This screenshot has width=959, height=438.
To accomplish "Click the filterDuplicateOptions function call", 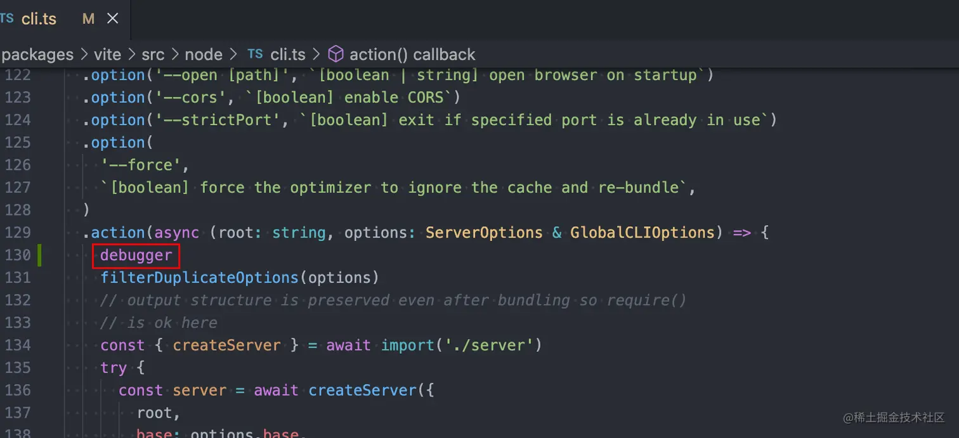I will click(x=200, y=278).
